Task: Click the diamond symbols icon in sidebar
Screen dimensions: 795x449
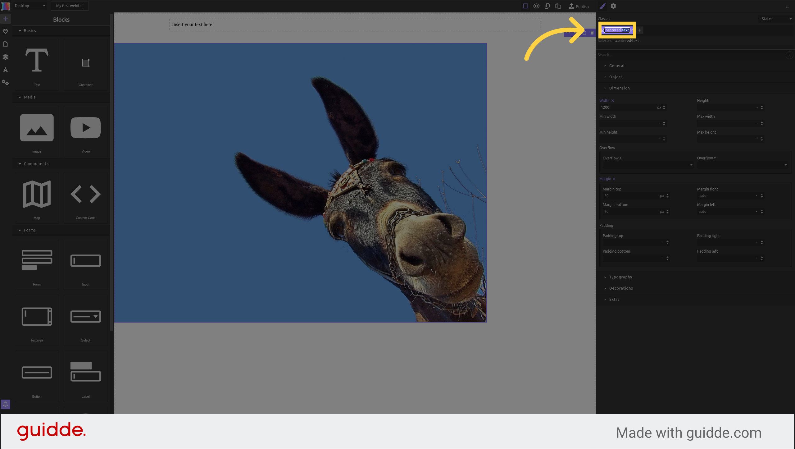Action: [x=5, y=31]
